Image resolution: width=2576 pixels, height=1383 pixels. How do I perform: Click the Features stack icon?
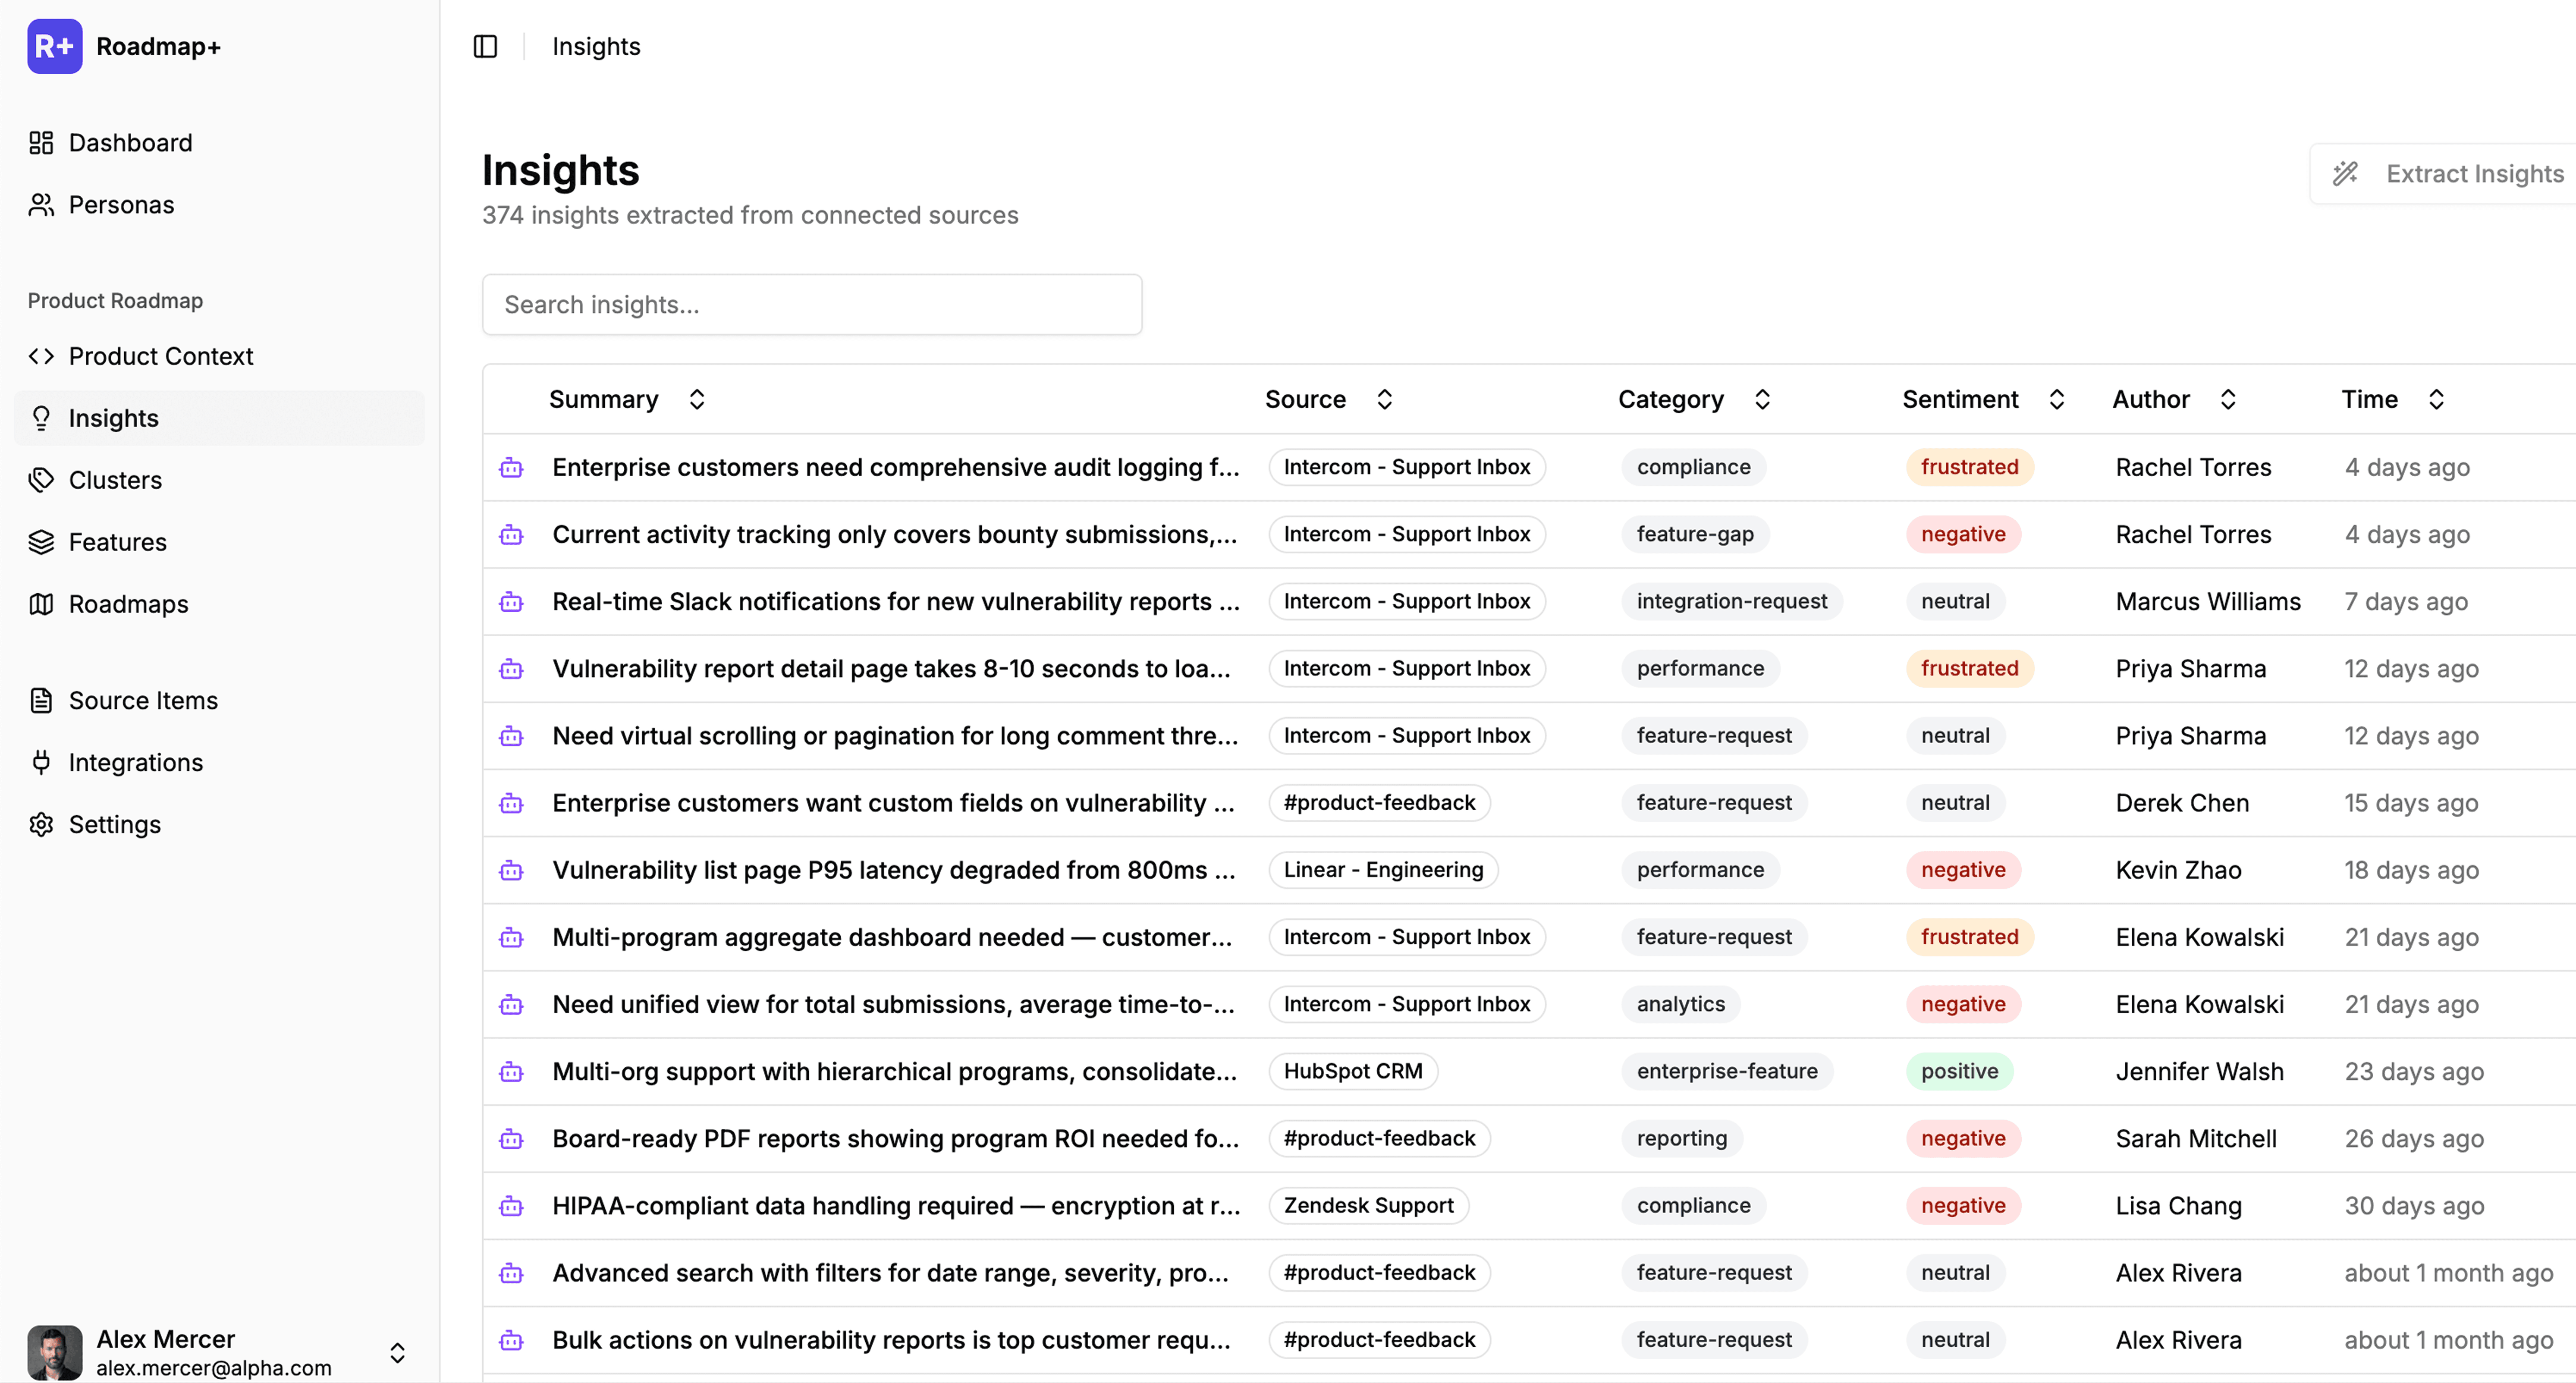[x=41, y=541]
